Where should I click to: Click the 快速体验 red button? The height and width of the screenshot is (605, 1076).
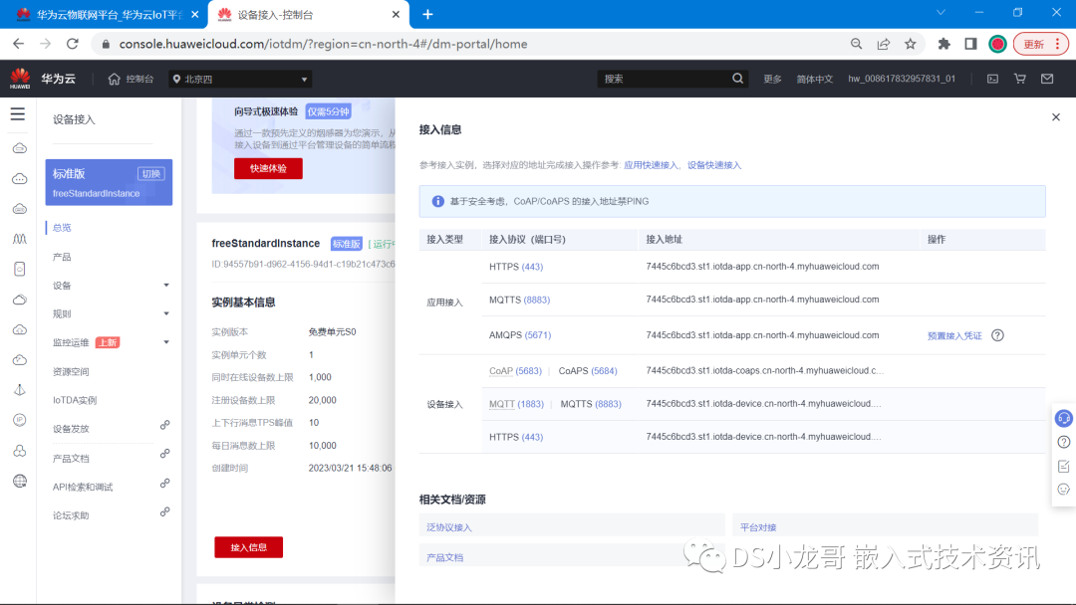click(266, 168)
